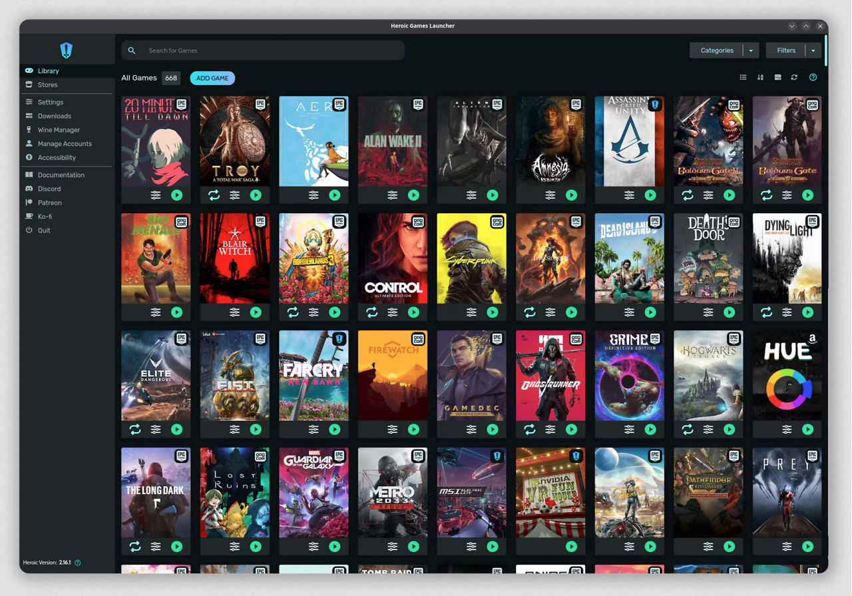Open settings for Troy Total War Saga
The height and width of the screenshot is (596, 852).
tap(235, 195)
